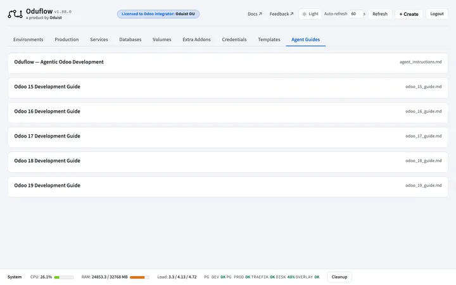Click the + Create button
456x285 pixels.
(x=408, y=14)
